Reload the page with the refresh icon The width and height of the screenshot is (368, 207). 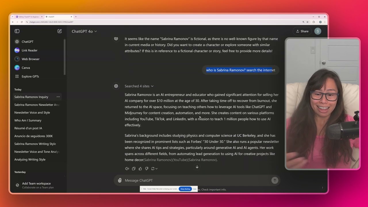pos(22,22)
